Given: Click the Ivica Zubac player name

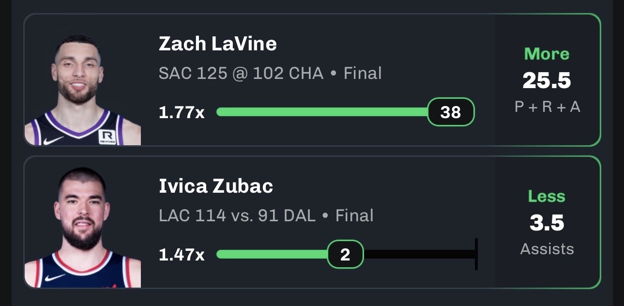Looking at the screenshot, I should tap(216, 186).
